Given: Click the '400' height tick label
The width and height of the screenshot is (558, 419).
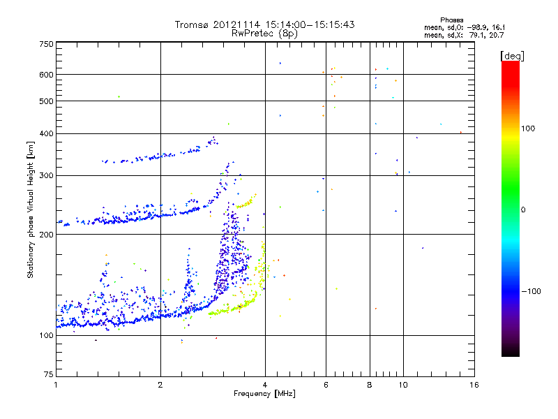Looking at the screenshot, I should point(46,133).
